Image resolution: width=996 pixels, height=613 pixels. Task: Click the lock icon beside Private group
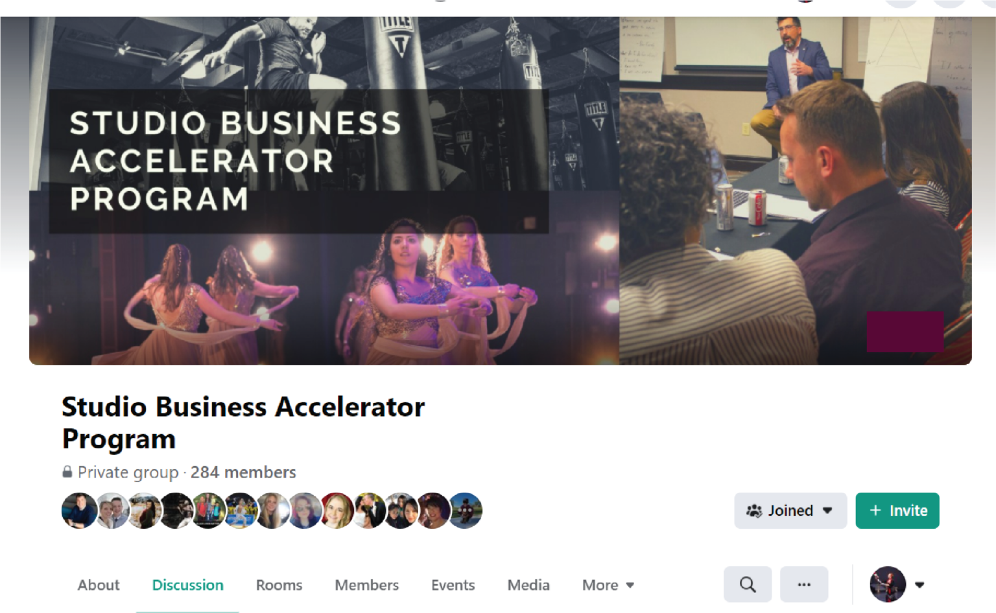67,472
